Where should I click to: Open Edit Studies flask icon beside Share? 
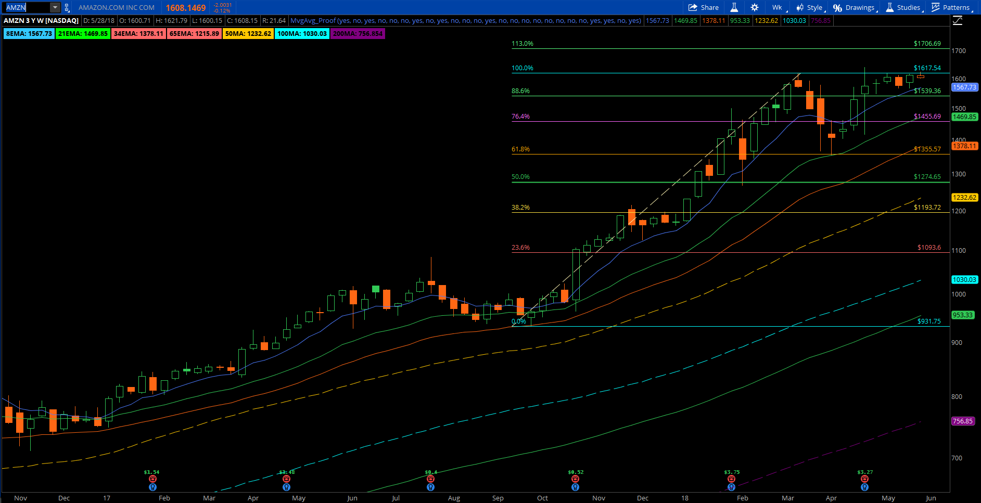(734, 7)
